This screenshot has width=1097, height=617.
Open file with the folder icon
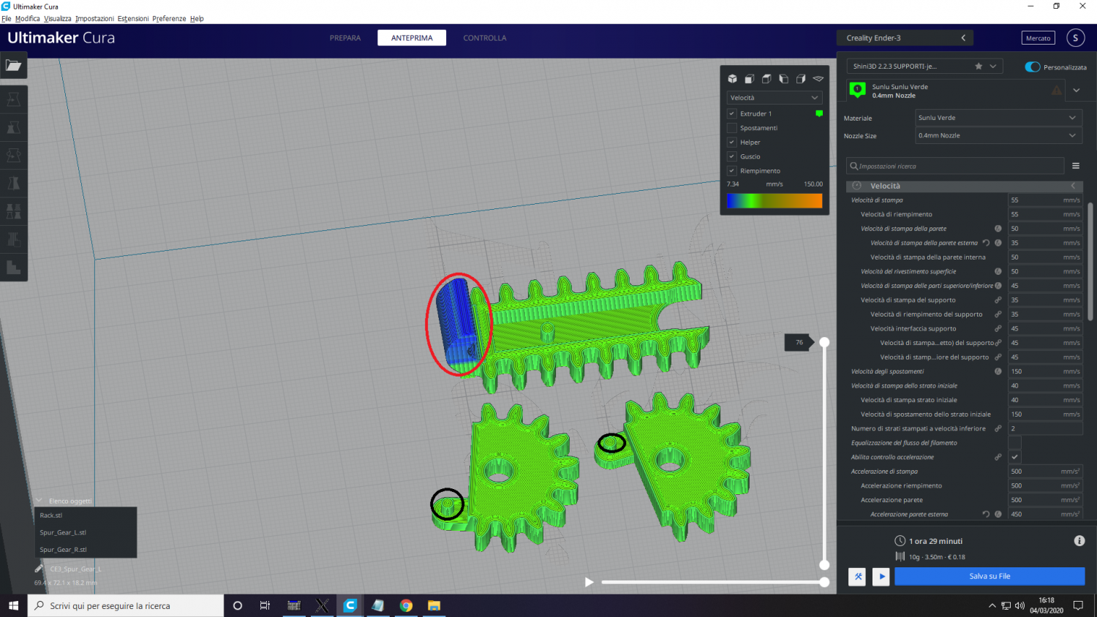pos(13,65)
